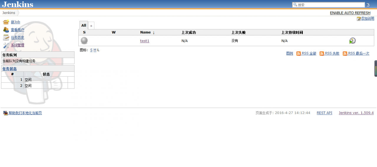Select the All view tab
Viewport: 377px width, 167px height.
click(x=84, y=25)
